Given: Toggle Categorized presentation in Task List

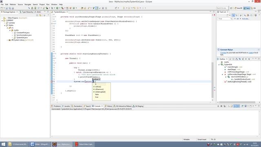Looking at the screenshot, I should pos(233,15).
